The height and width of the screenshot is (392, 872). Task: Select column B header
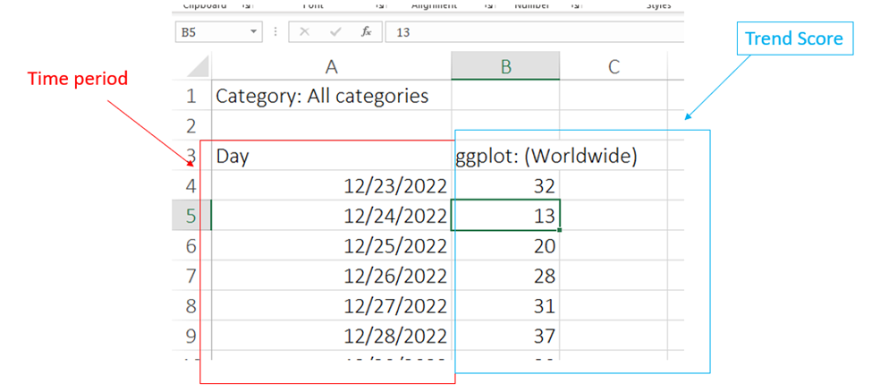pyautogui.click(x=505, y=66)
